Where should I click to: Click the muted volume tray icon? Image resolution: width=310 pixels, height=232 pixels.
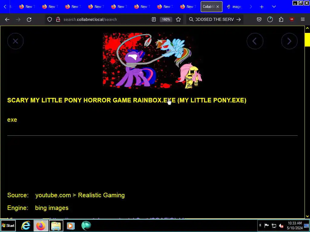pyautogui.click(x=281, y=225)
